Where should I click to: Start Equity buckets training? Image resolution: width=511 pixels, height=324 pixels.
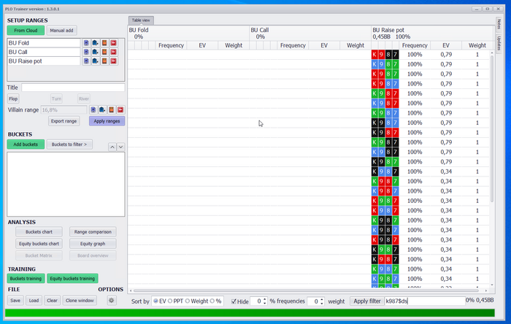click(72, 279)
